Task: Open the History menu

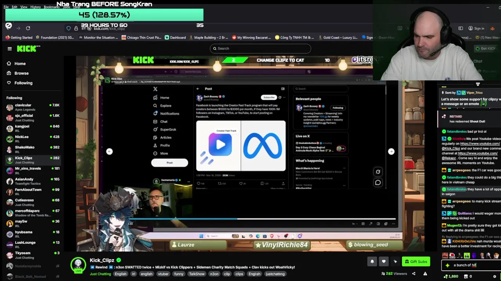Action: [35, 7]
